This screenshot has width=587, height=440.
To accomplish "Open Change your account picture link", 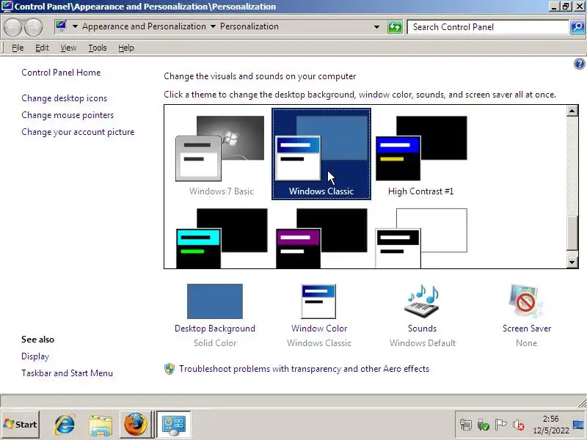I will pyautogui.click(x=78, y=132).
